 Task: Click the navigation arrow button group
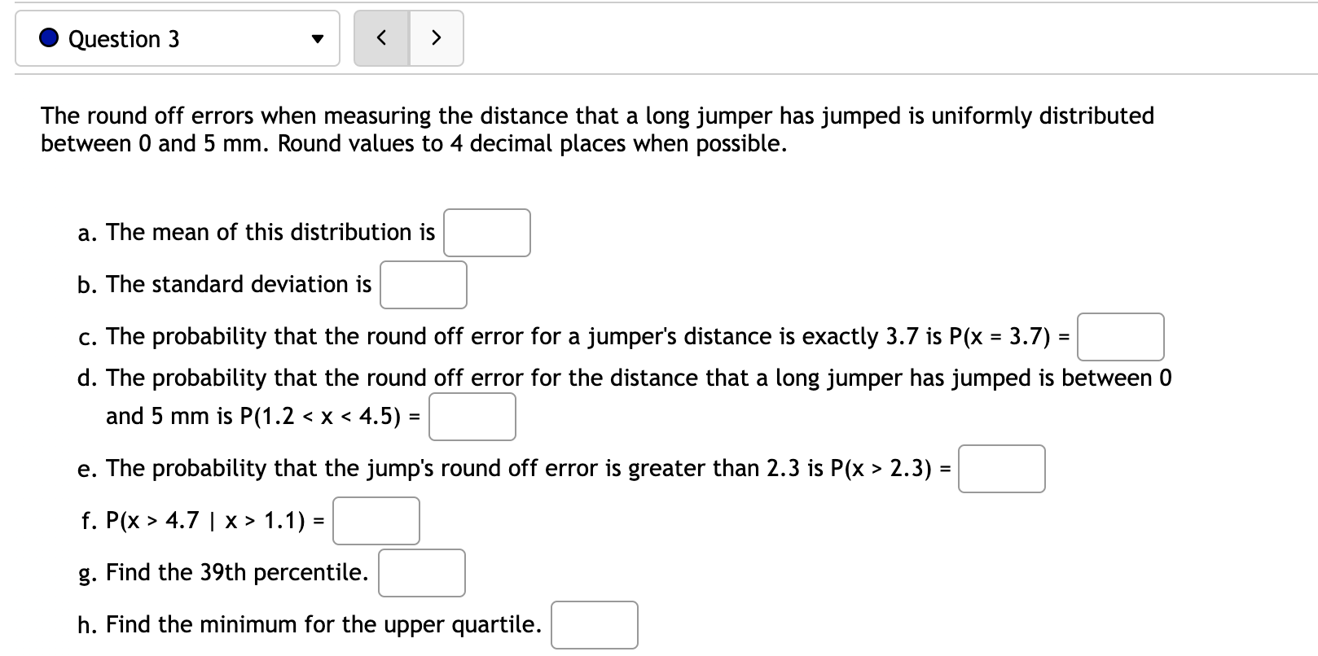coord(408,37)
